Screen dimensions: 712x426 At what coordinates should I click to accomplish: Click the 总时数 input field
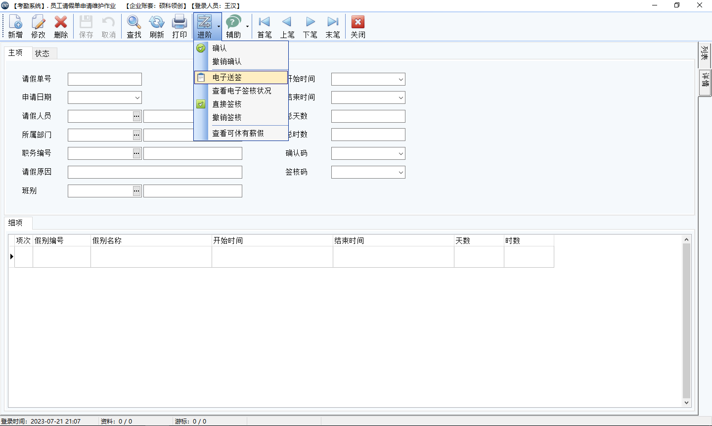(368, 135)
